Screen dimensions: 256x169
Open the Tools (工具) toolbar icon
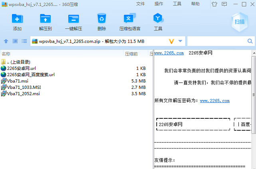pos(158,19)
